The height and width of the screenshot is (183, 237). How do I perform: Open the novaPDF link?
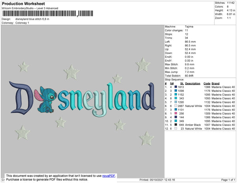[109, 176]
